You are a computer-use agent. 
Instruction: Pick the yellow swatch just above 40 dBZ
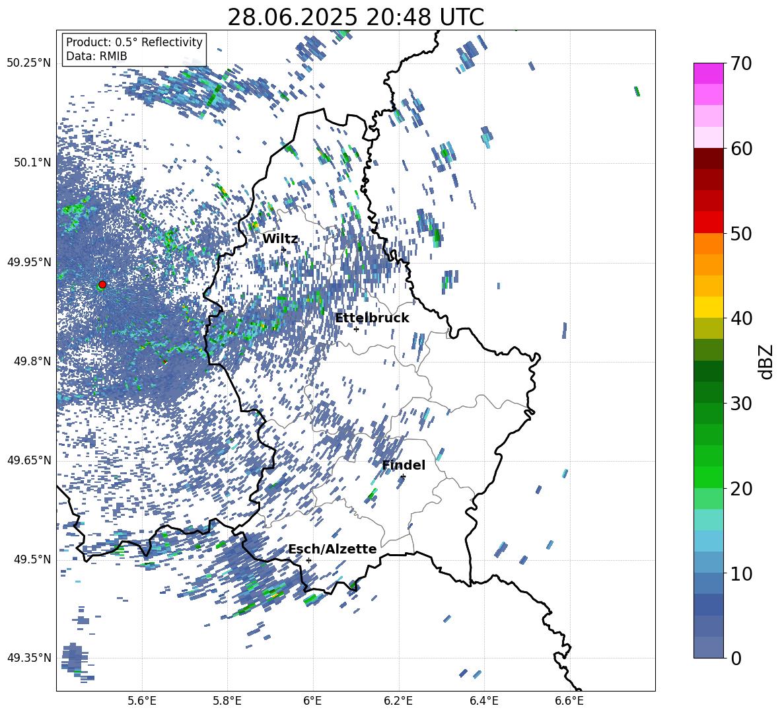point(708,307)
